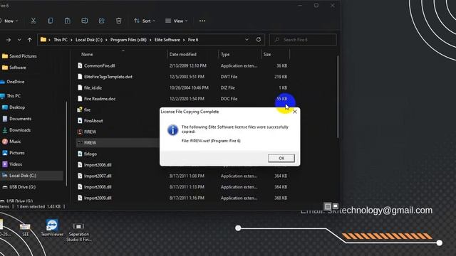Open Pictures in the navigation pane

14,153
